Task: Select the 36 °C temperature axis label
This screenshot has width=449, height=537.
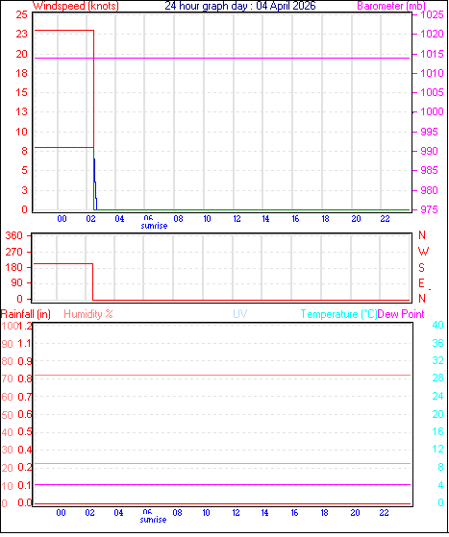Action: pyautogui.click(x=437, y=343)
